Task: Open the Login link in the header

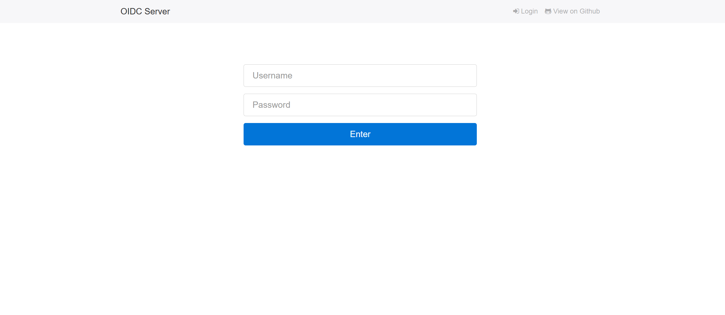Action: 525,11
